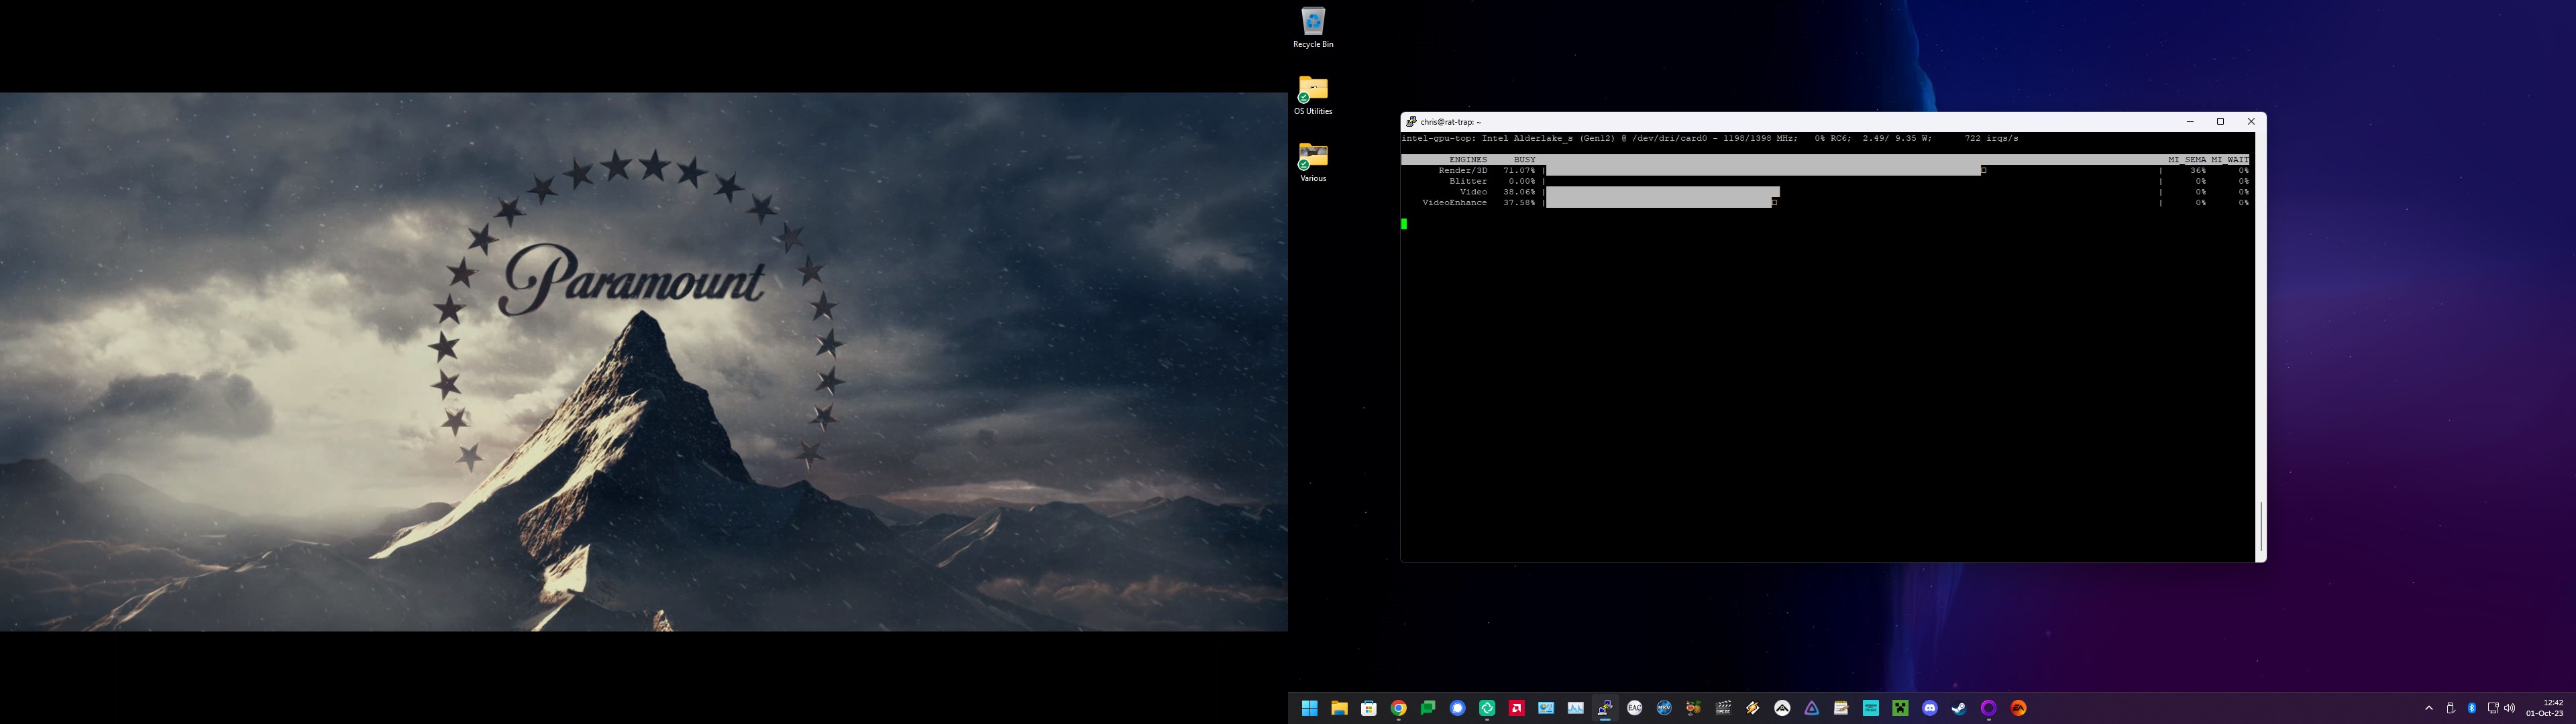
Task: Open the AMD Software taskbar icon
Action: (x=1517, y=708)
